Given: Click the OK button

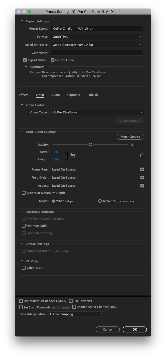Looking at the screenshot, I should tap(135, 329).
